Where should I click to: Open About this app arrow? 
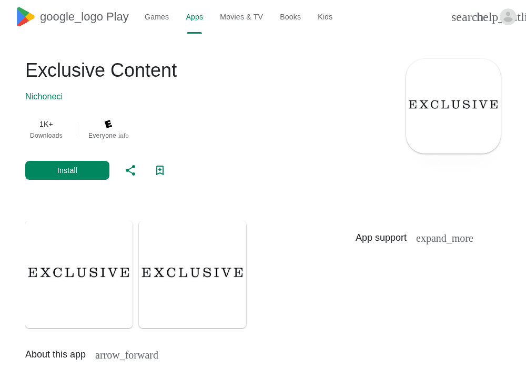126,355
